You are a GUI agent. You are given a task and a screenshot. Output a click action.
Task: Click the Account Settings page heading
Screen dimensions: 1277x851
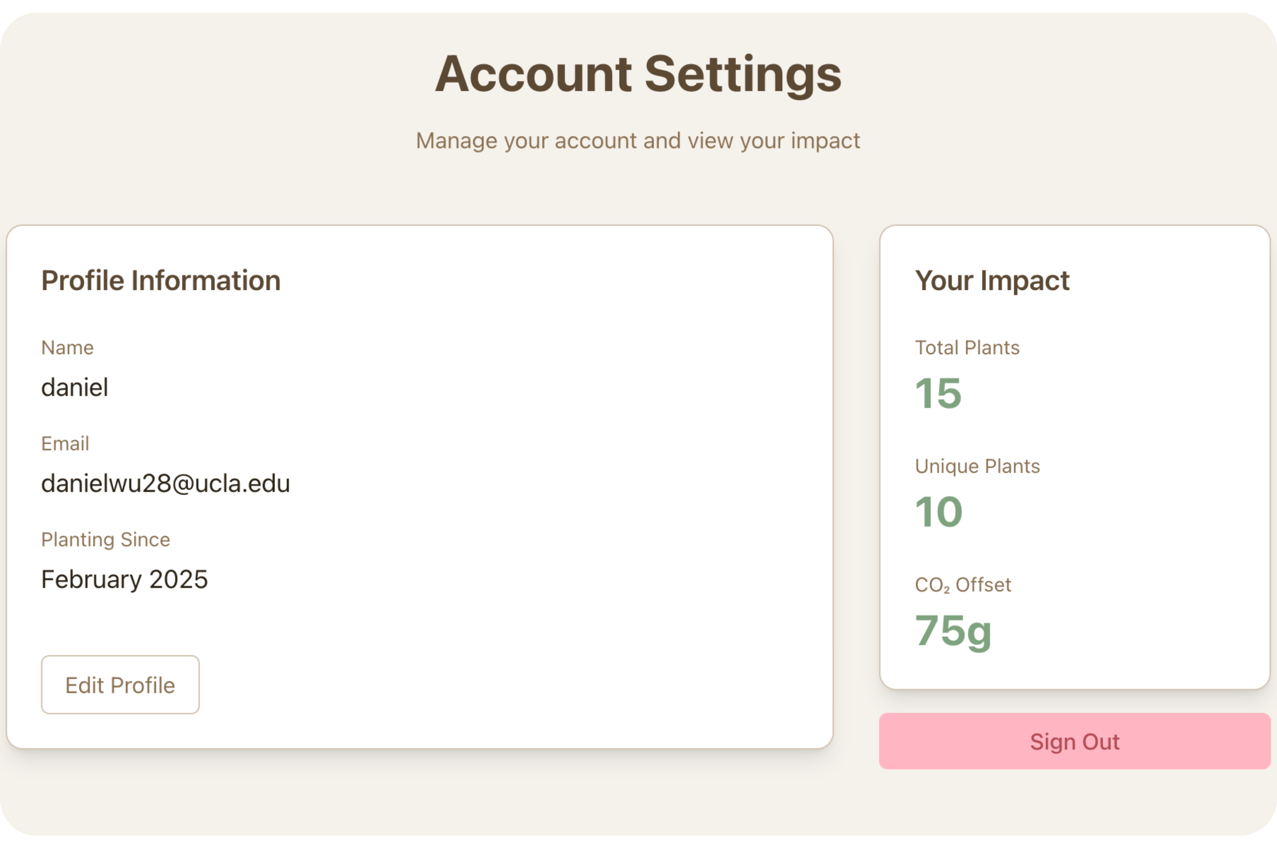coord(638,74)
